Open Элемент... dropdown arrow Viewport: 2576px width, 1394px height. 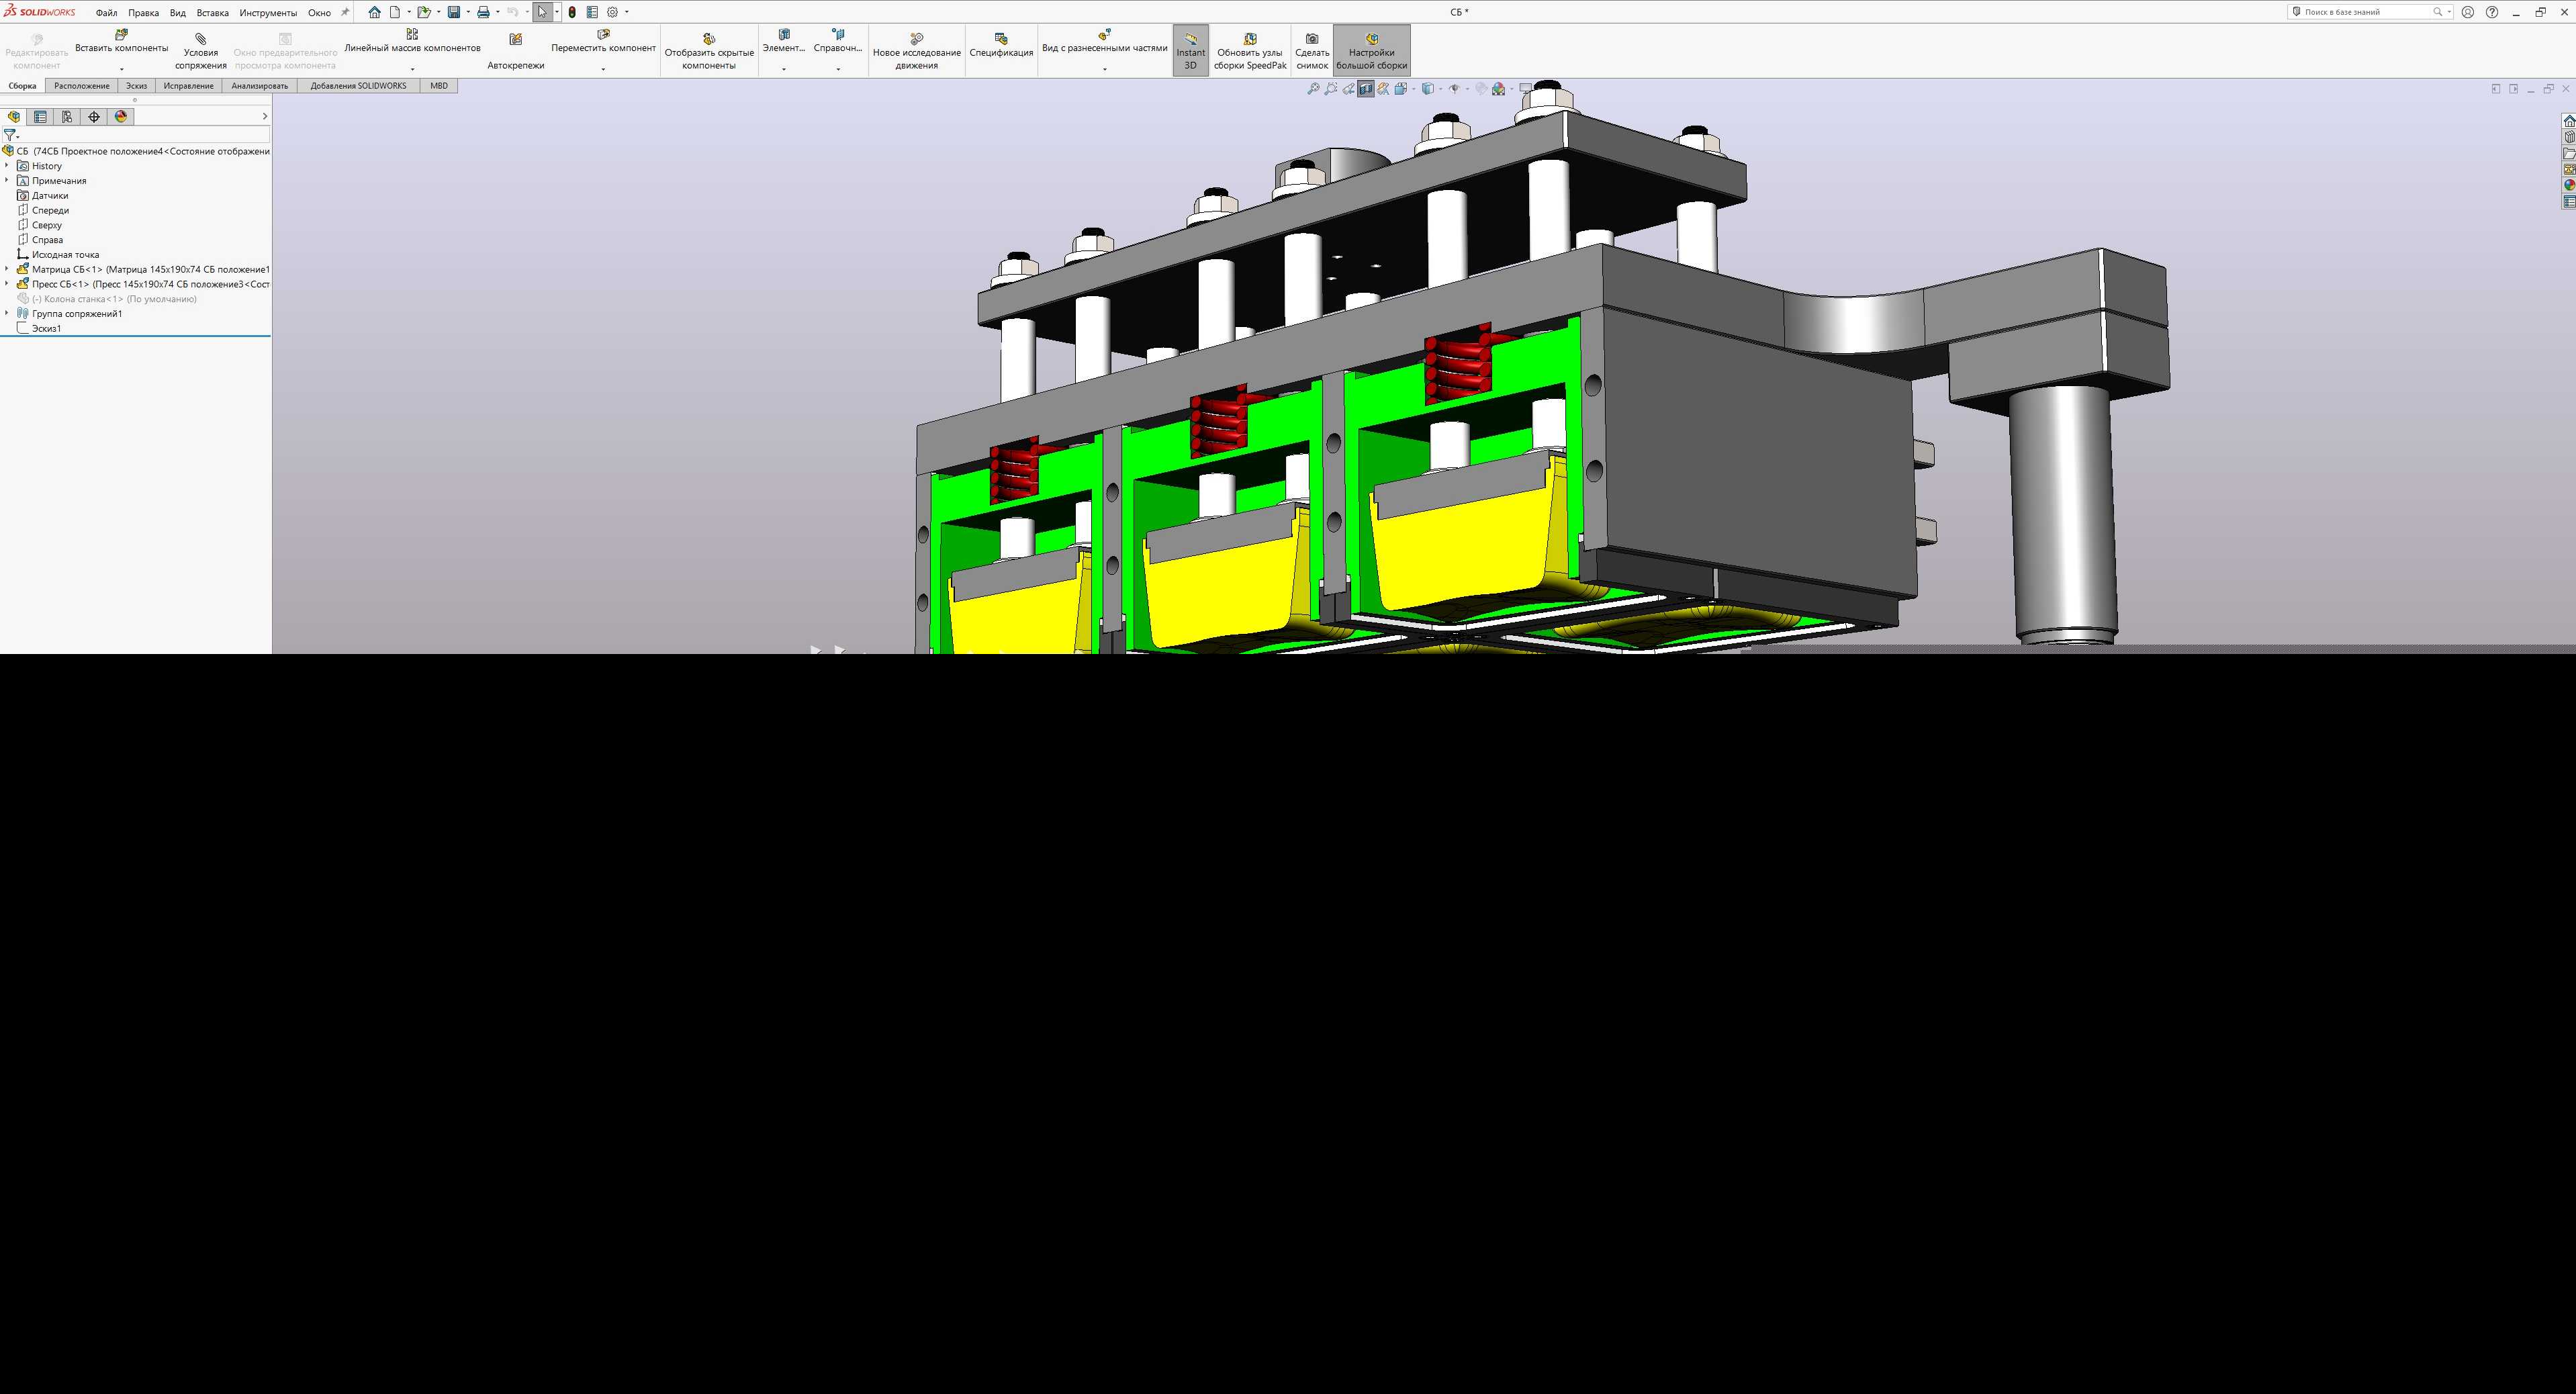point(783,69)
